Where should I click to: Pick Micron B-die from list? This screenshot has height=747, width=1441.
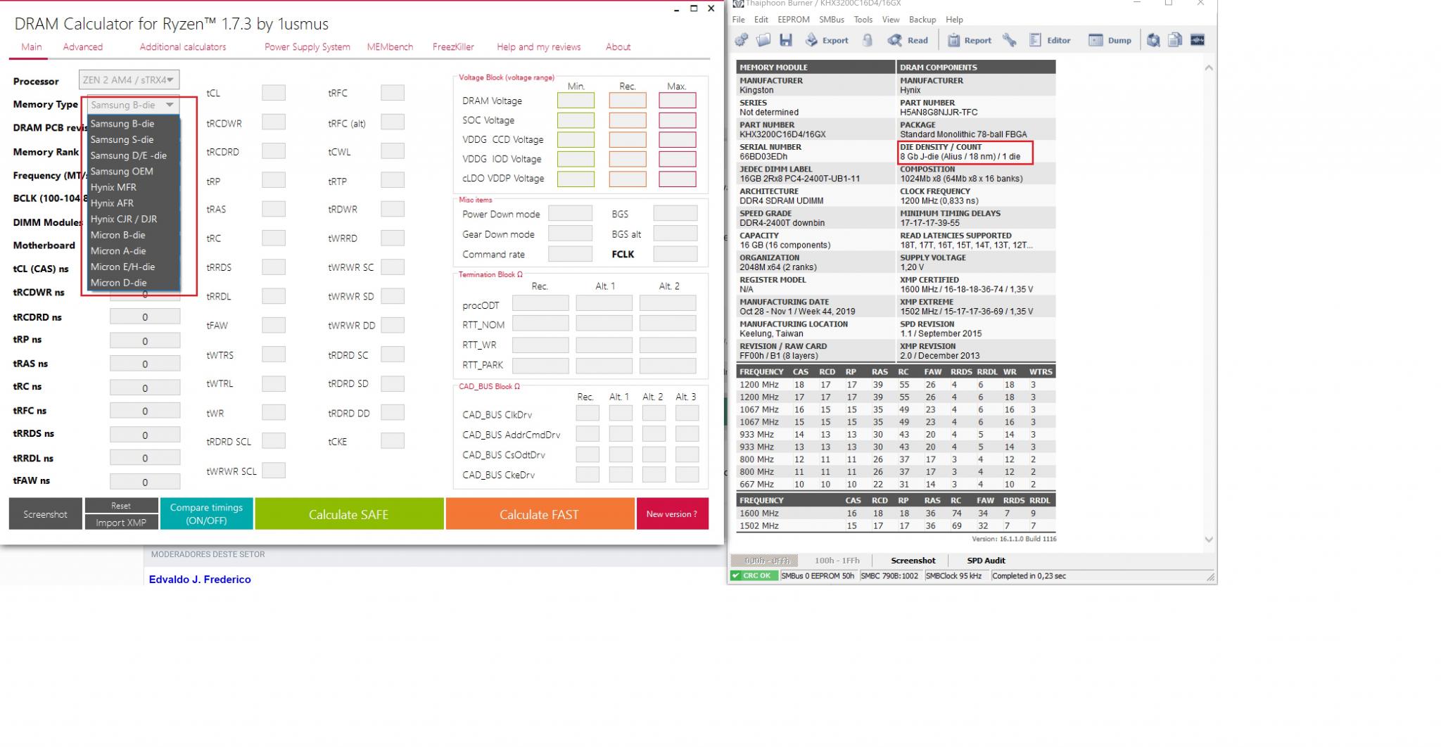coord(134,235)
